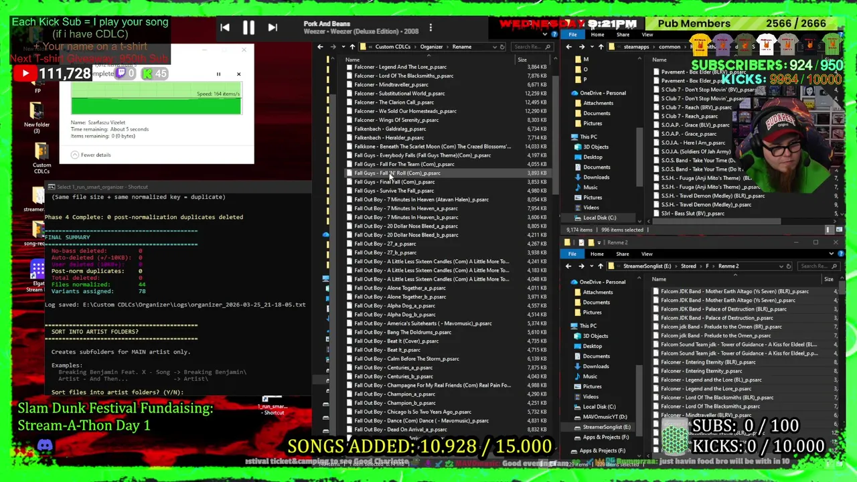Sort Rename window by Size column

click(x=522, y=60)
